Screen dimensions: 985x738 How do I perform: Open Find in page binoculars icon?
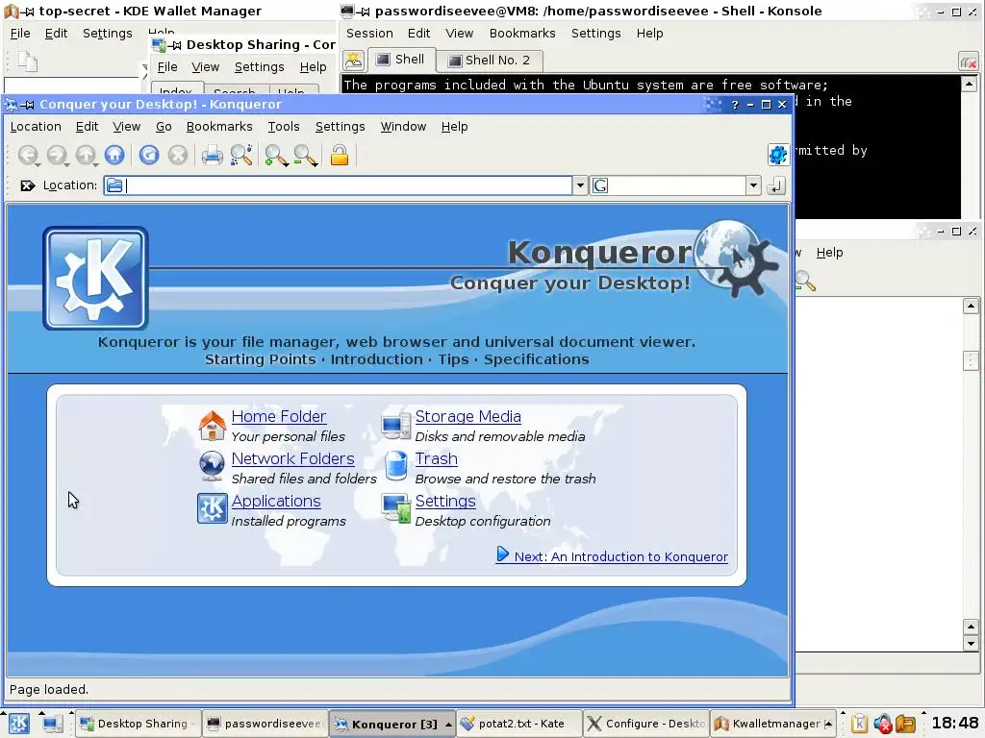tap(241, 155)
